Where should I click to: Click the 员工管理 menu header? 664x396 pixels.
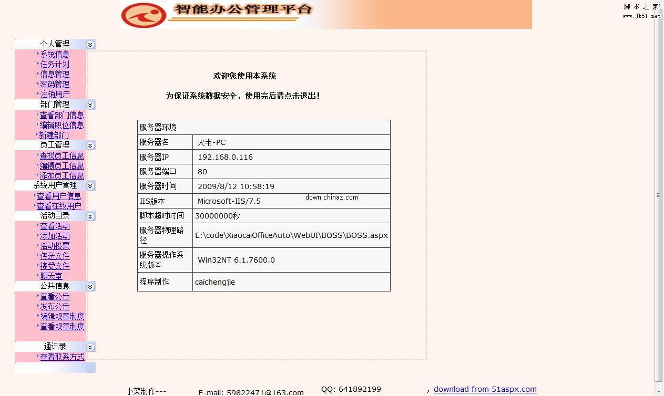pos(55,144)
